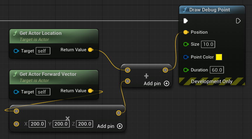The width and height of the screenshot is (252, 139).
Task: Click the Draw Debug Point input execution pin
Action: [186, 21]
